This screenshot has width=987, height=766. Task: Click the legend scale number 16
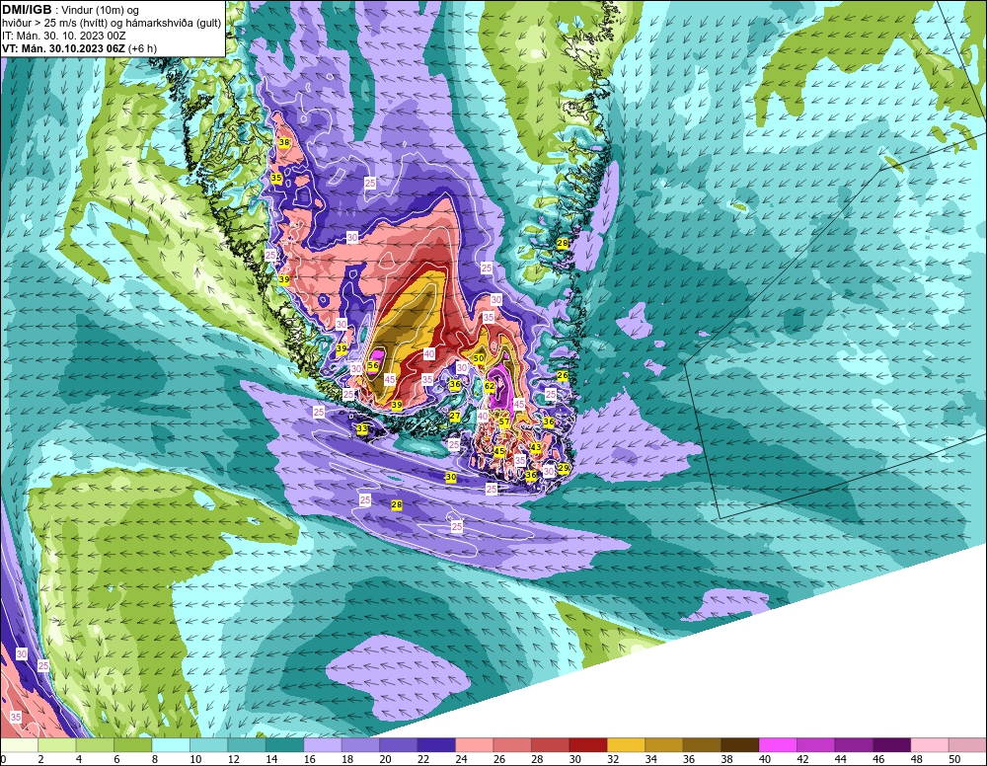click(310, 759)
